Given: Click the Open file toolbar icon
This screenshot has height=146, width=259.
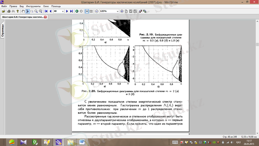Looking at the screenshot, I should coord(3,11).
